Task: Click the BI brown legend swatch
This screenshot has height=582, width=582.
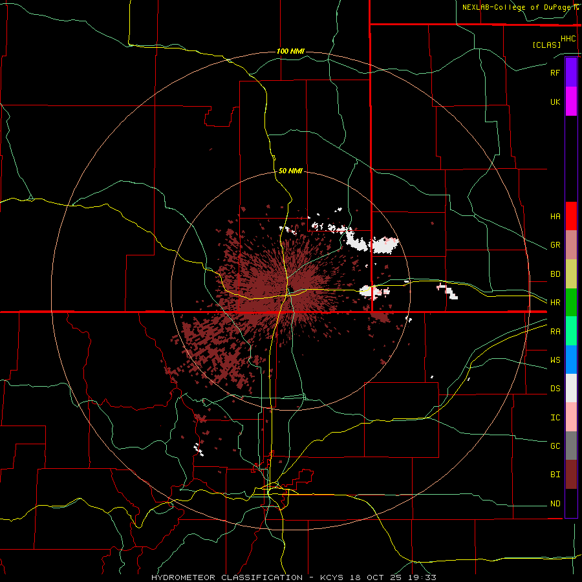Action: click(571, 475)
